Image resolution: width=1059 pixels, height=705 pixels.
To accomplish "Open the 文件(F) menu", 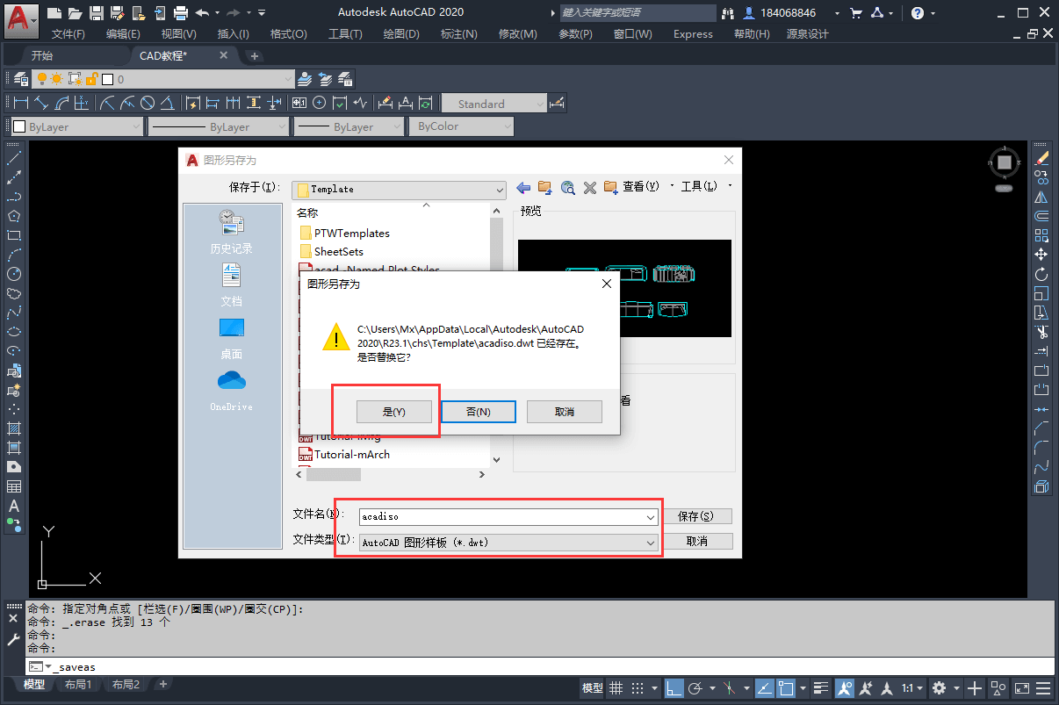I will [68, 34].
